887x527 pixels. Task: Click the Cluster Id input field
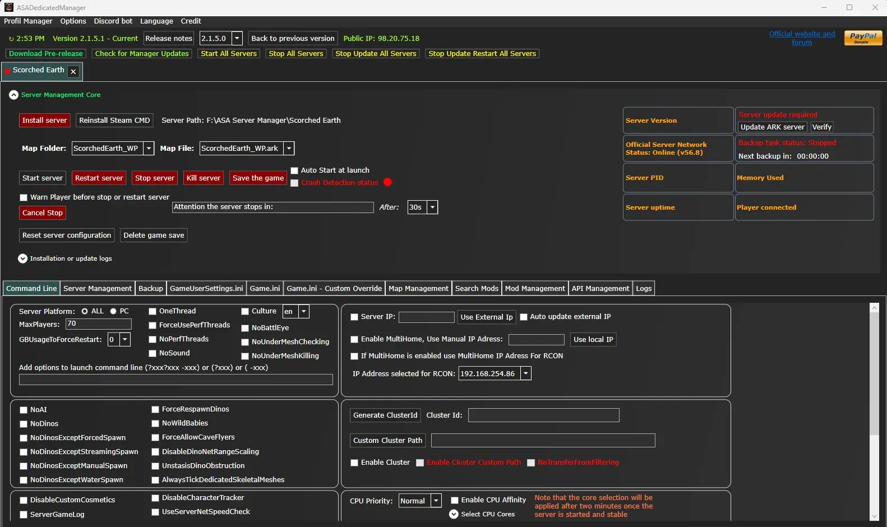pos(543,415)
